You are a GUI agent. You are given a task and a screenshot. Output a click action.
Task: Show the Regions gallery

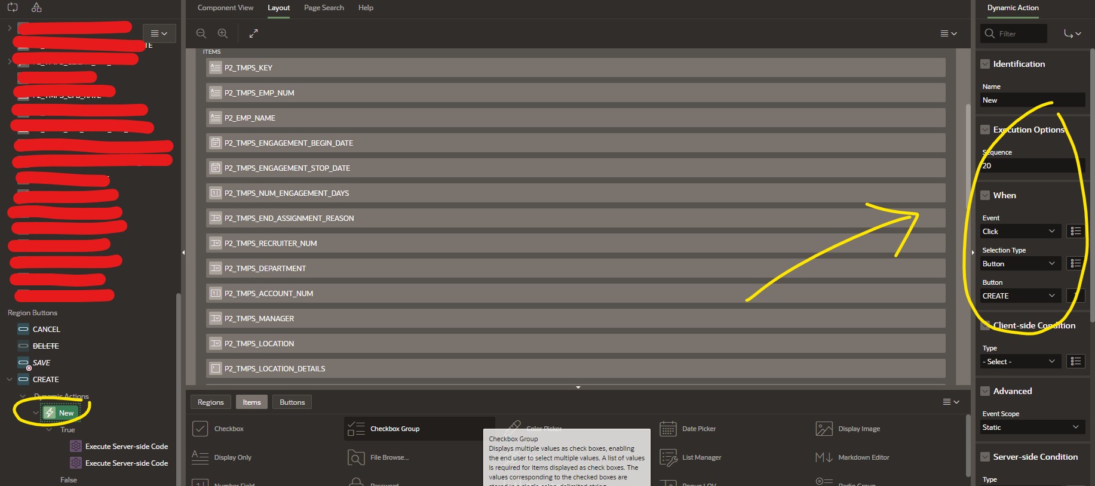210,402
